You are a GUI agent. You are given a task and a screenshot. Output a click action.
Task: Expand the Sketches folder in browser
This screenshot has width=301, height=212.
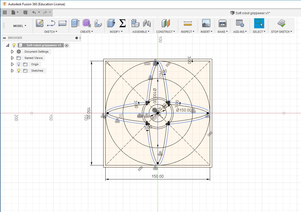(x=12, y=71)
